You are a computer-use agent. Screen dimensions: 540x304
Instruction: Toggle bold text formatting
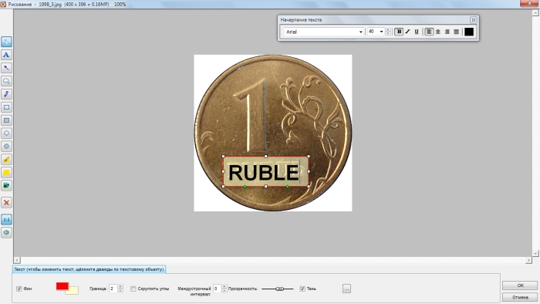pyautogui.click(x=399, y=32)
